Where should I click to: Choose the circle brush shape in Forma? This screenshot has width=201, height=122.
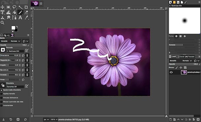tap(176, 36)
